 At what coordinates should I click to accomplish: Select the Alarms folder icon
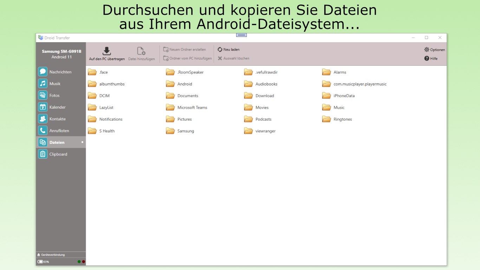326,72
